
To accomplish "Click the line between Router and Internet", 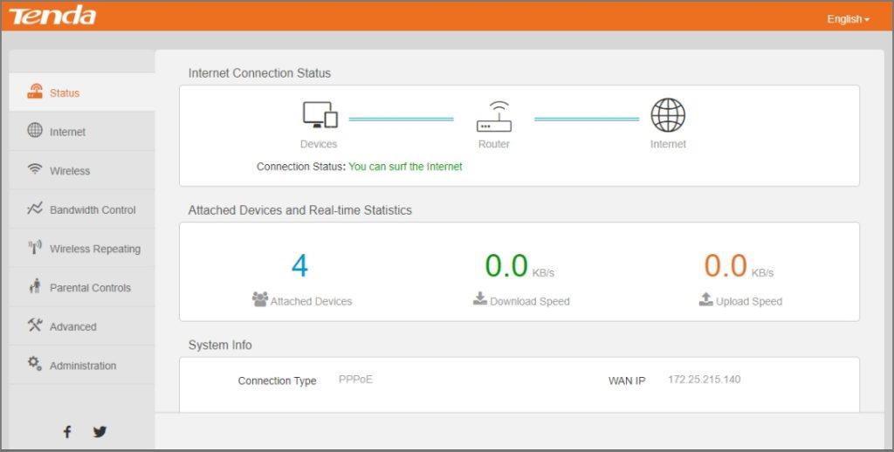I will [587, 120].
